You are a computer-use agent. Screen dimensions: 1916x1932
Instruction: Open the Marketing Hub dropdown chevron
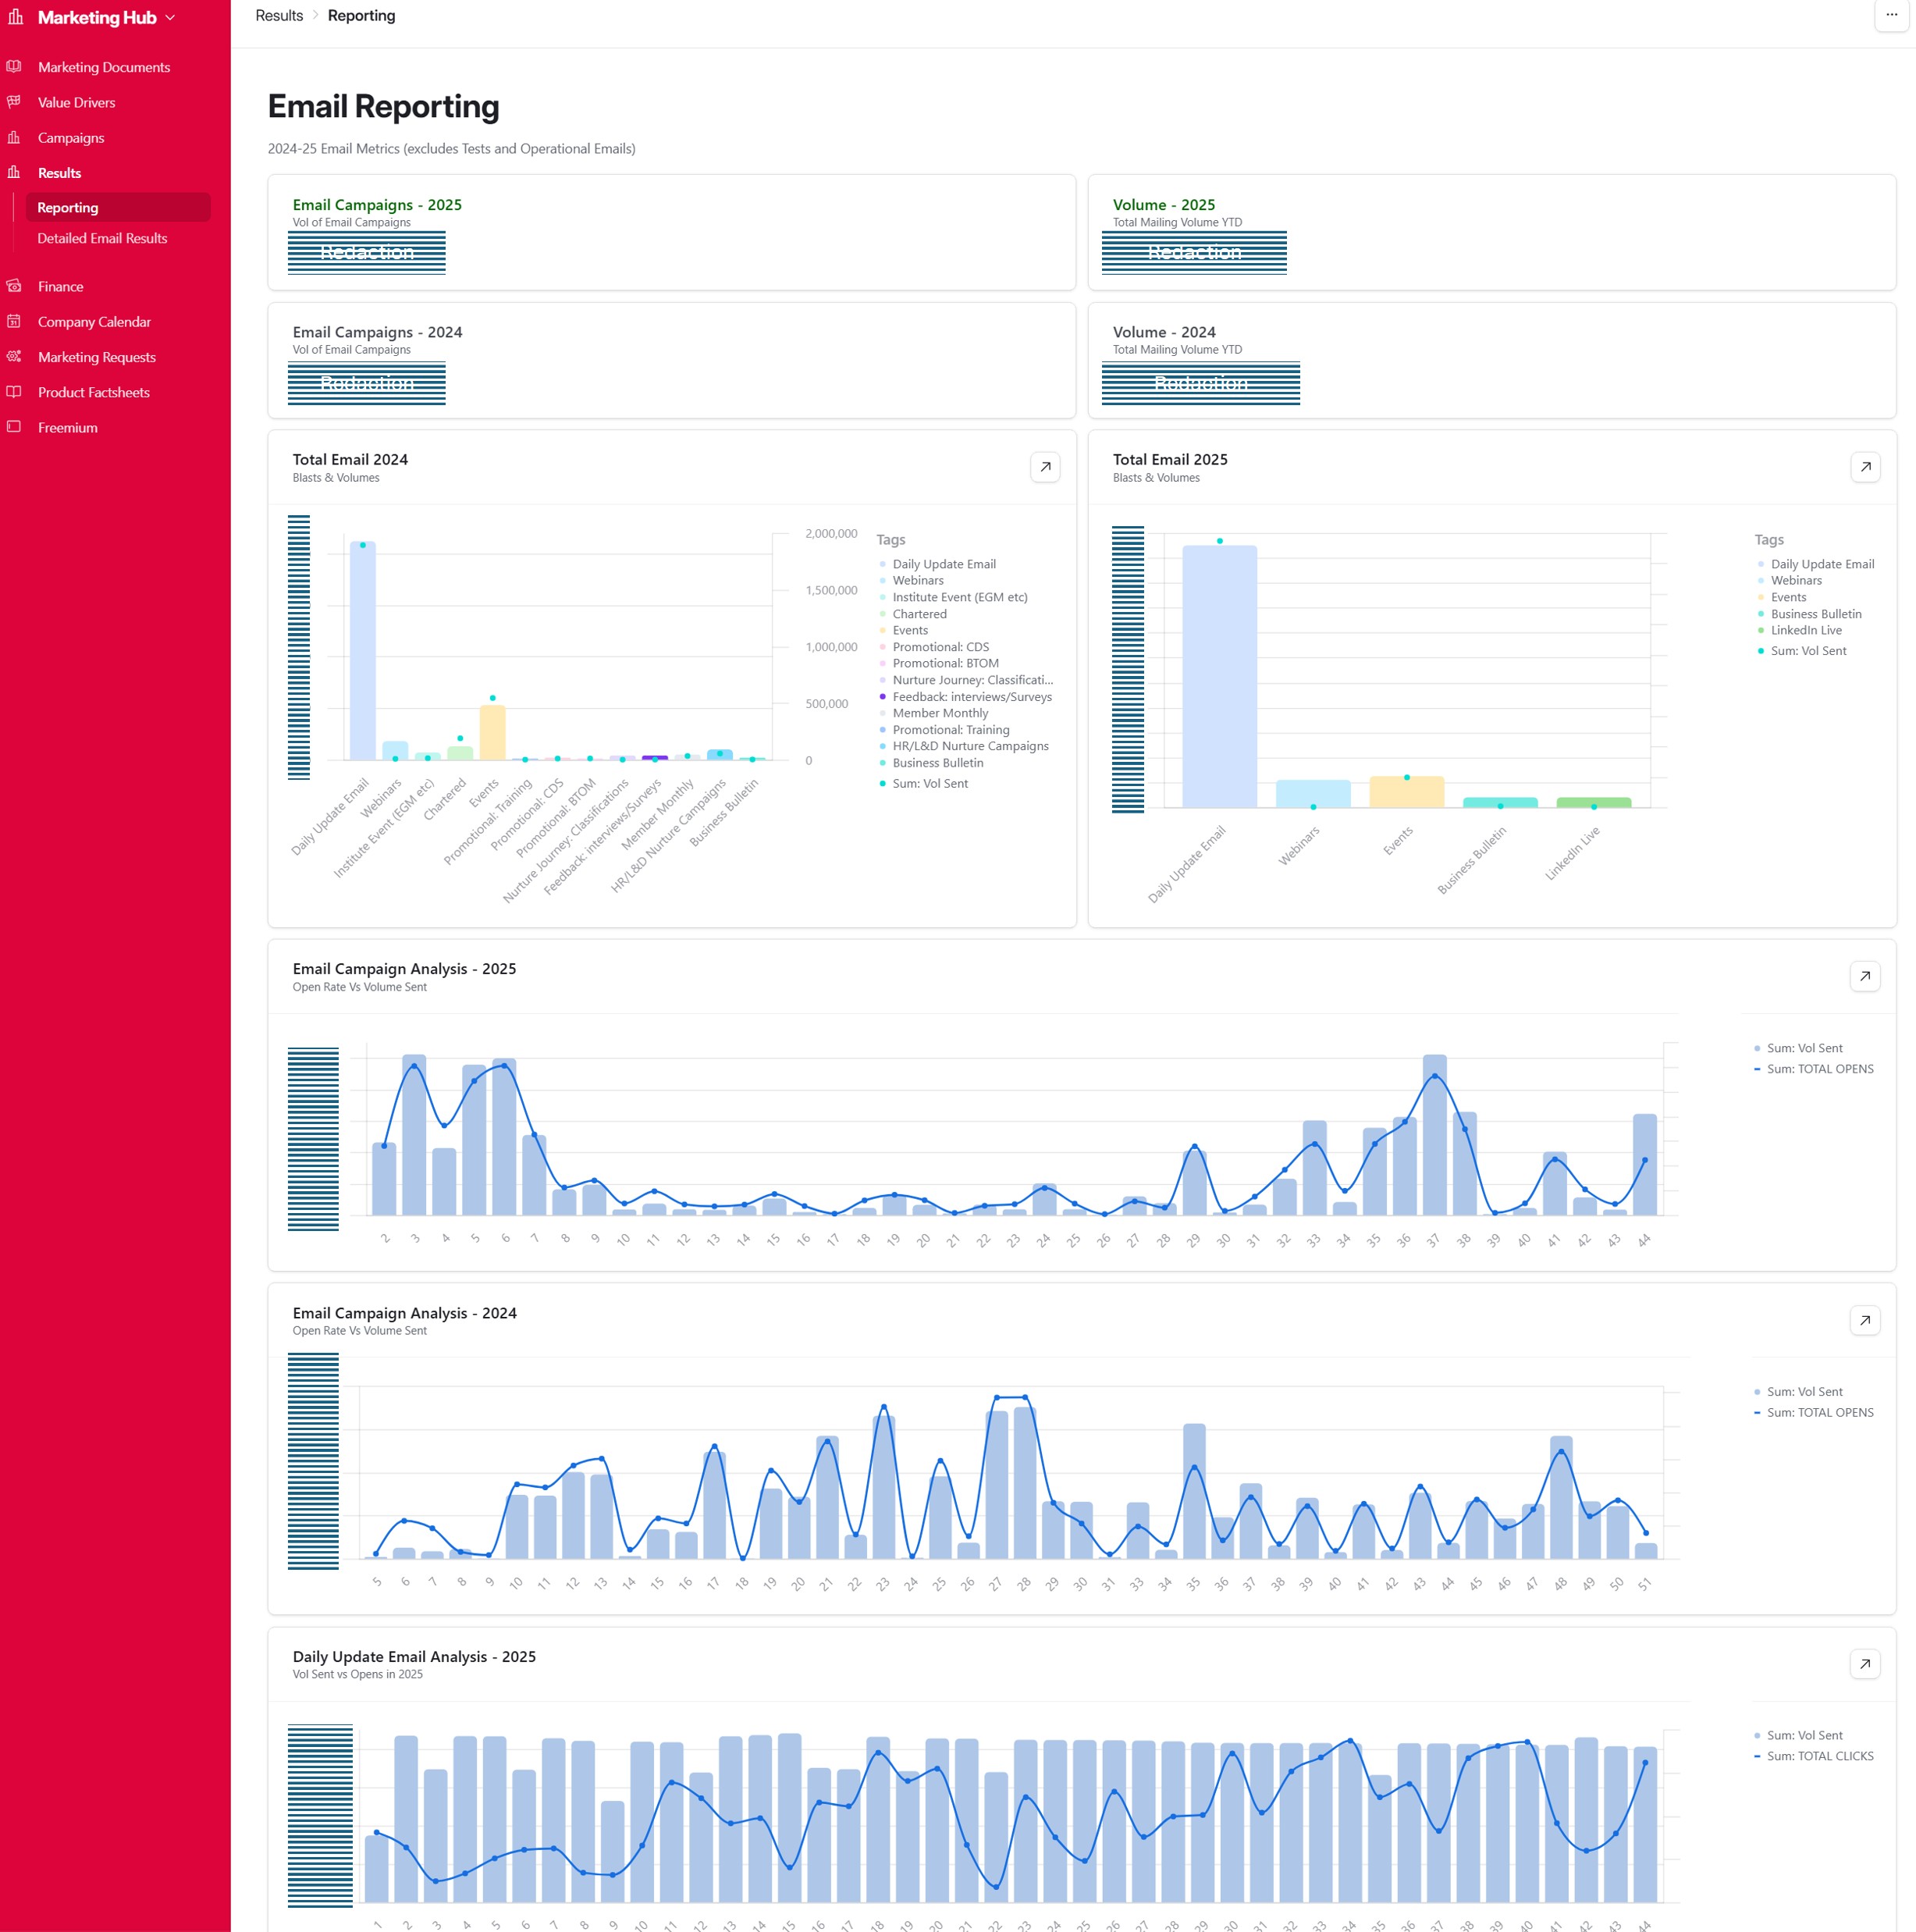click(x=170, y=18)
